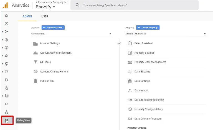
Task: Open the Conversions flag icon
Action: pos(7,80)
